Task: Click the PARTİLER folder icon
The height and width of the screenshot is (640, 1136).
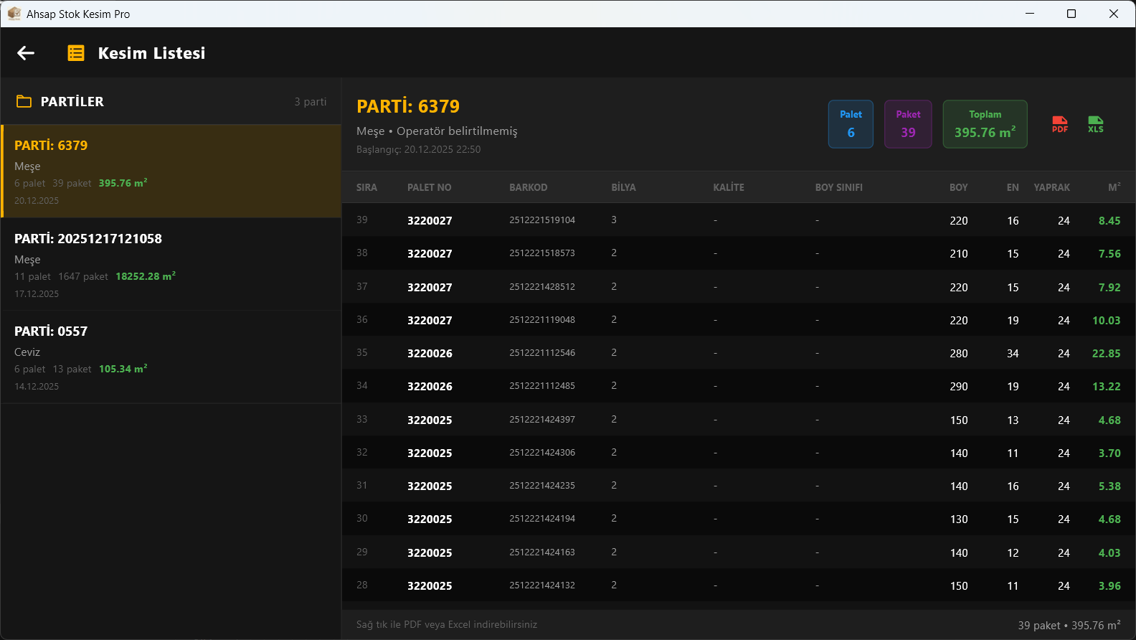Action: tap(24, 102)
